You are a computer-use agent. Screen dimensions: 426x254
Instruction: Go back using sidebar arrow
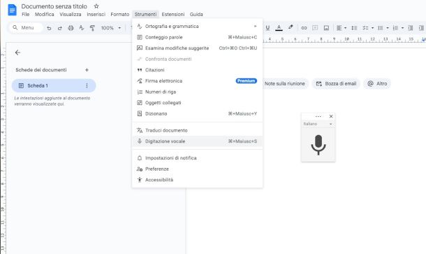[17, 52]
